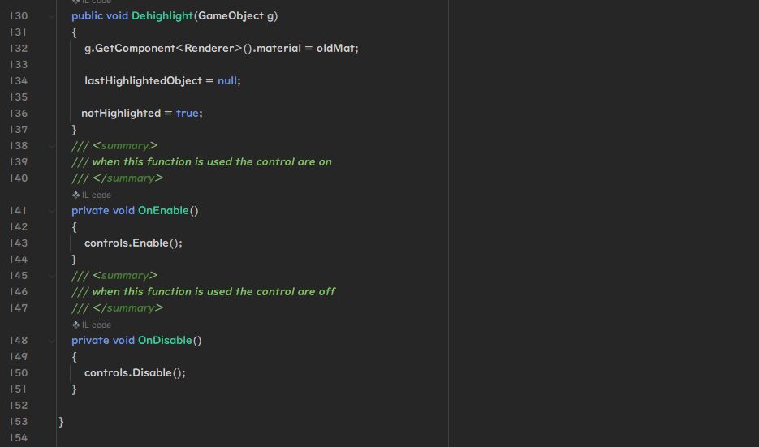Image resolution: width=759 pixels, height=447 pixels.
Task: Collapse the OnEnable method fold chevron
Action: point(51,210)
